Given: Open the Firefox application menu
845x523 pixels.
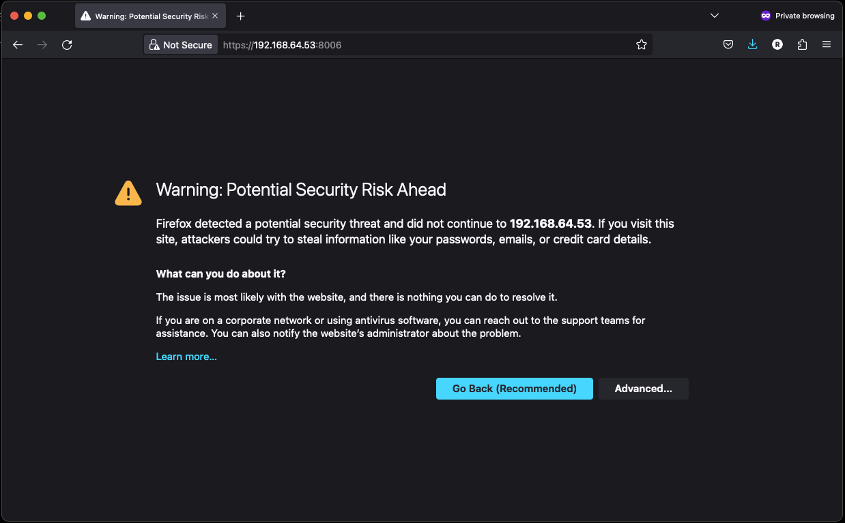Looking at the screenshot, I should (x=827, y=45).
